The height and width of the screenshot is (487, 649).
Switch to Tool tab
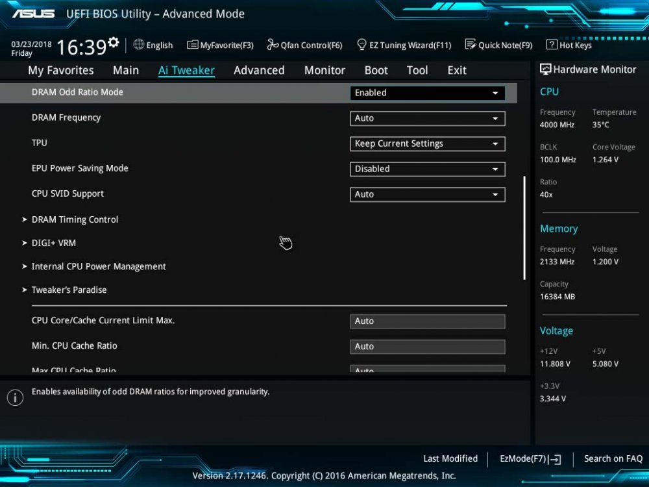click(x=417, y=70)
